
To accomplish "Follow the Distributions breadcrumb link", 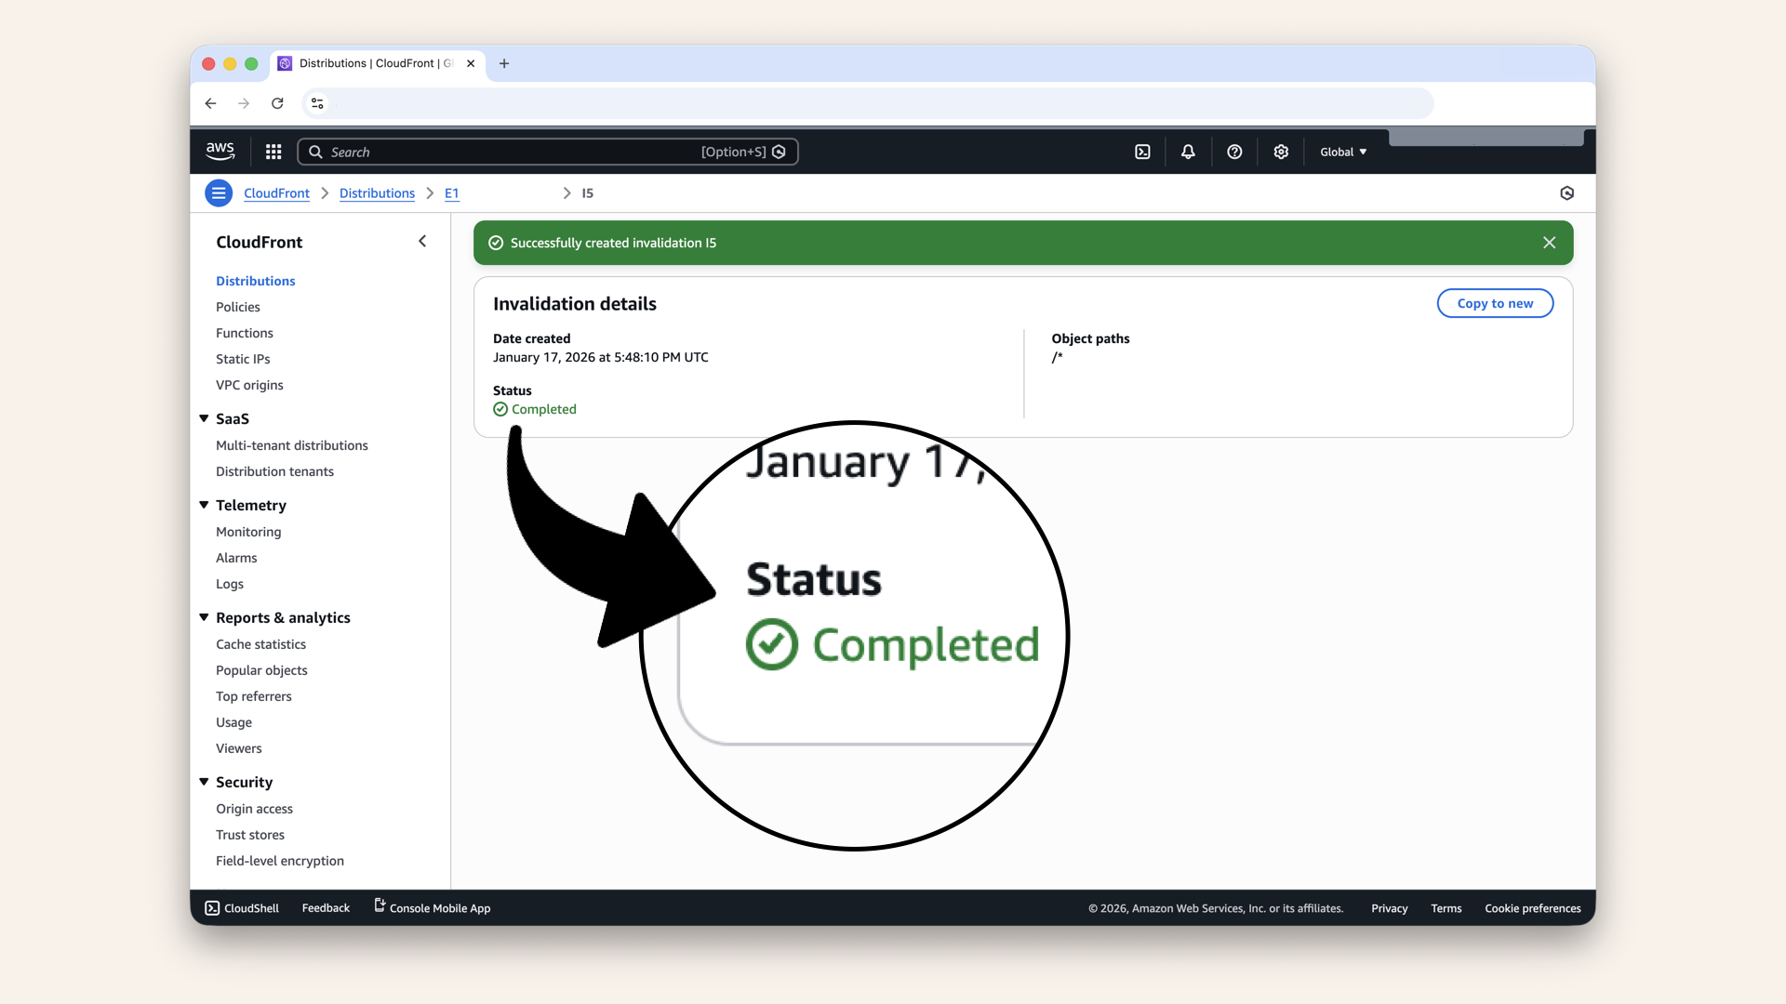I will (377, 193).
